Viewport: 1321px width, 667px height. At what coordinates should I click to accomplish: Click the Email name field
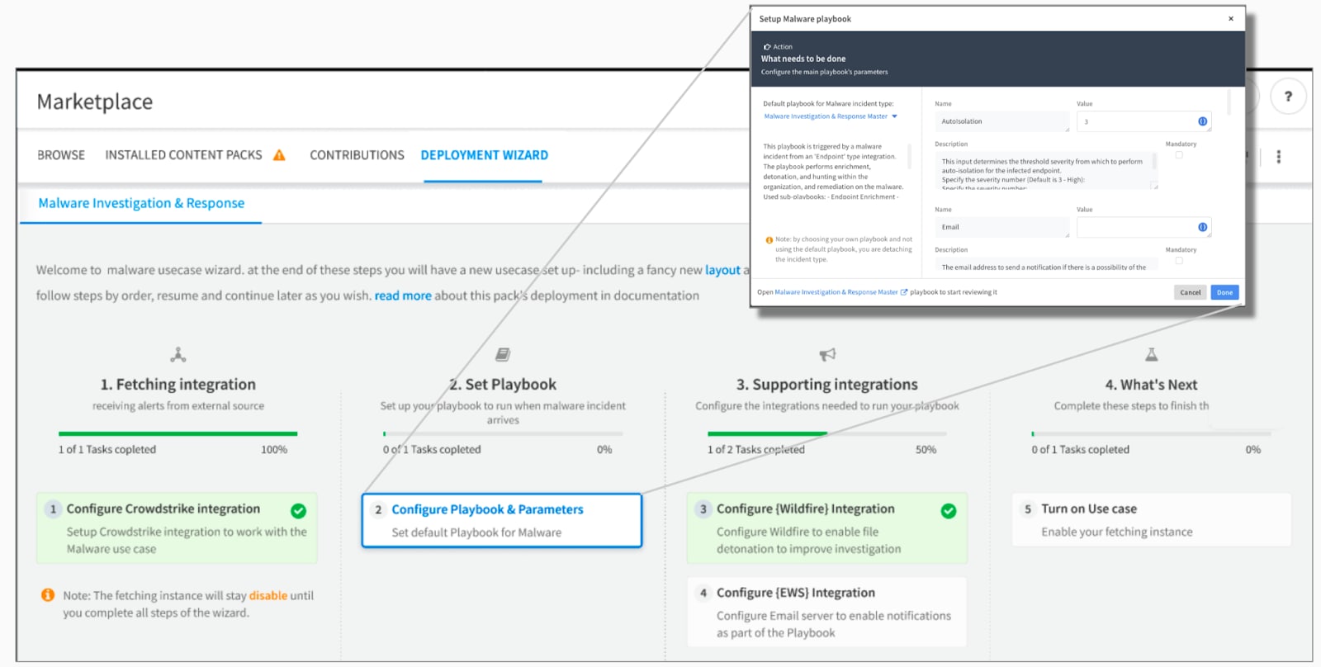[1001, 227]
